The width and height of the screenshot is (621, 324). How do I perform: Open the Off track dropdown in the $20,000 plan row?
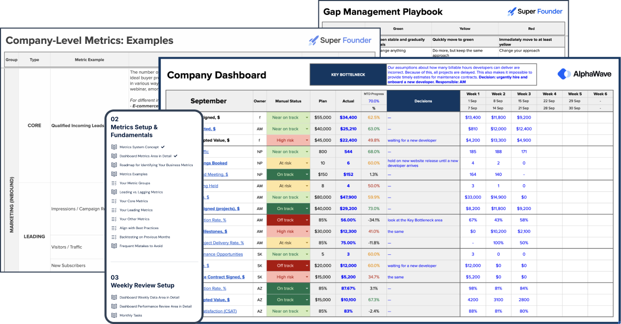tap(307, 266)
